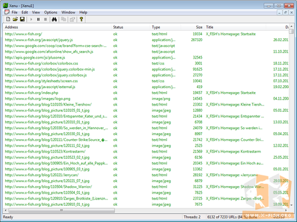Pause link checking with the pause button
The height and width of the screenshot is (222, 297).
tap(38, 19)
